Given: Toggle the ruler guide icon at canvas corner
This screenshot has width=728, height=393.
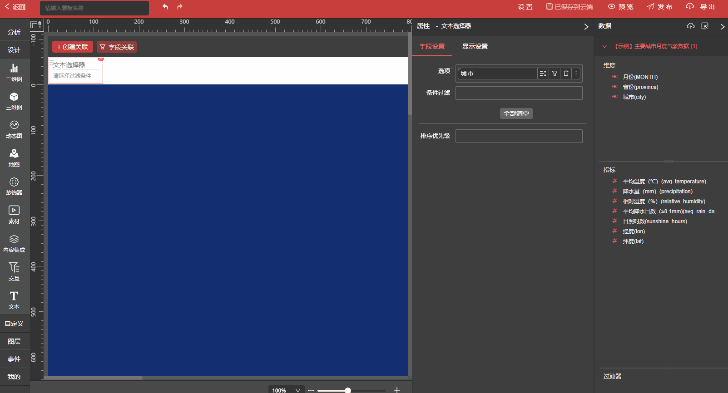Looking at the screenshot, I should 36,25.
